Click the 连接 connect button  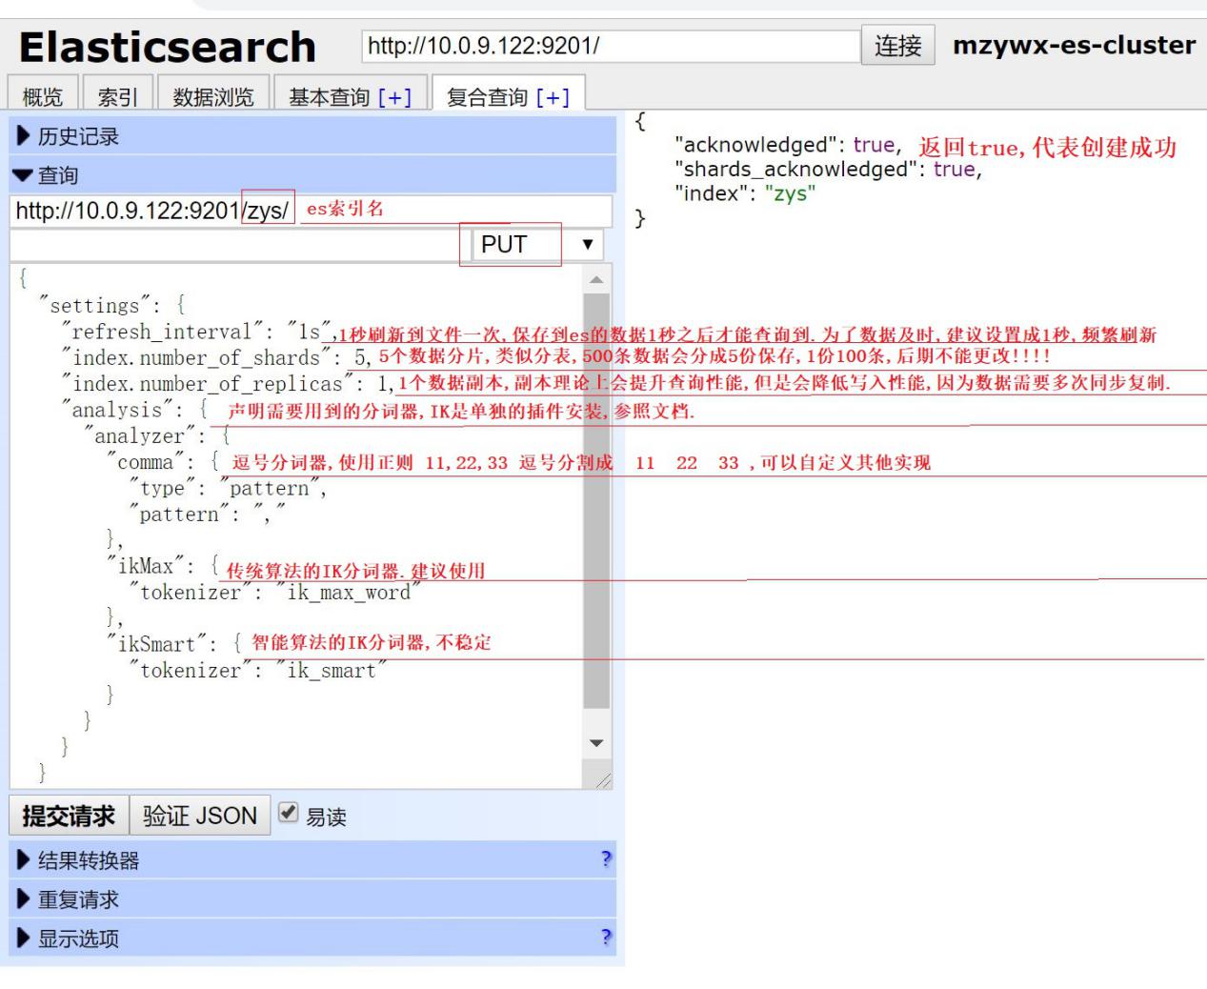[897, 46]
